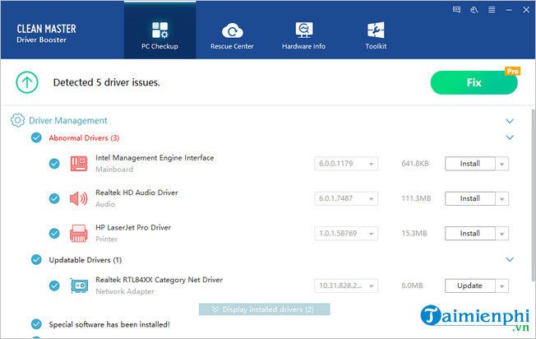
Task: Click the HP LaserJet printer icon
Action: click(79, 233)
